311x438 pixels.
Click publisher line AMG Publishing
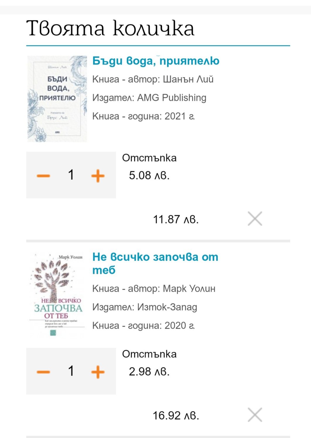click(149, 98)
